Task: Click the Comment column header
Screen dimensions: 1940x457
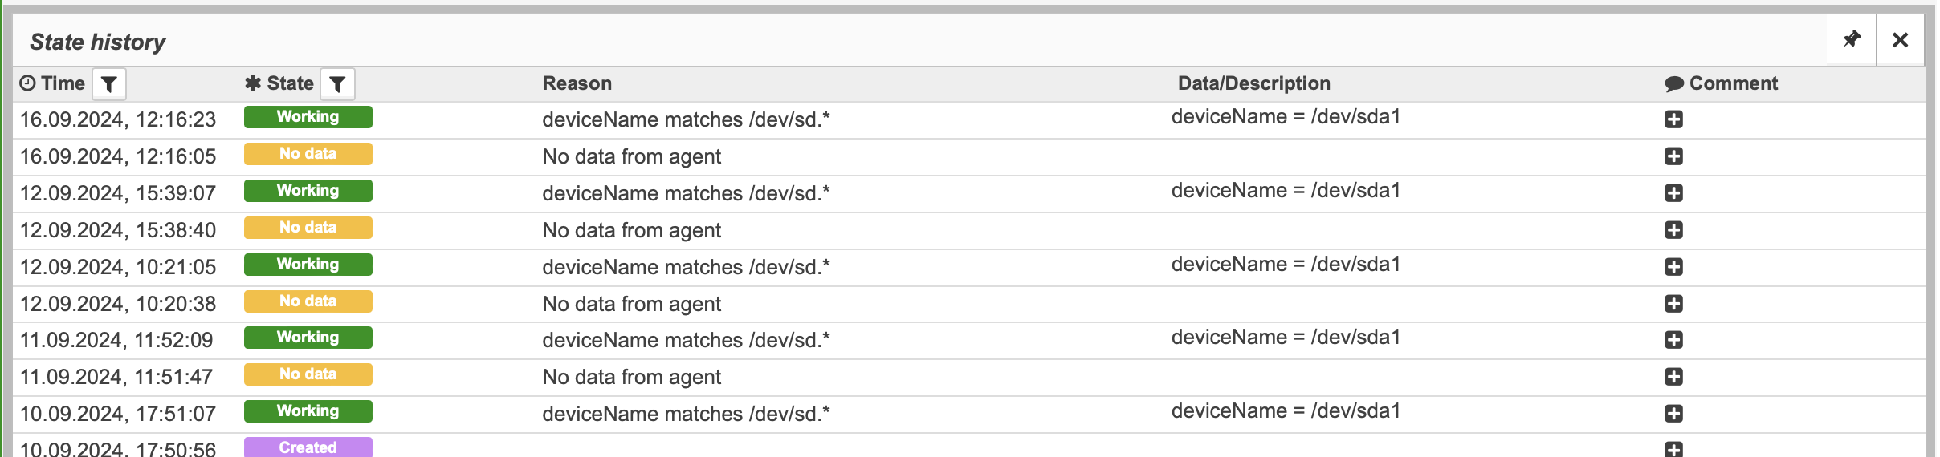Action: tap(1721, 83)
